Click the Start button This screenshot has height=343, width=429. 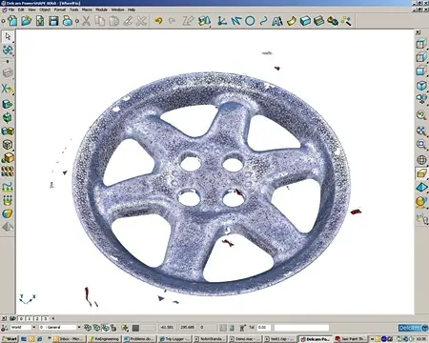[10, 339]
